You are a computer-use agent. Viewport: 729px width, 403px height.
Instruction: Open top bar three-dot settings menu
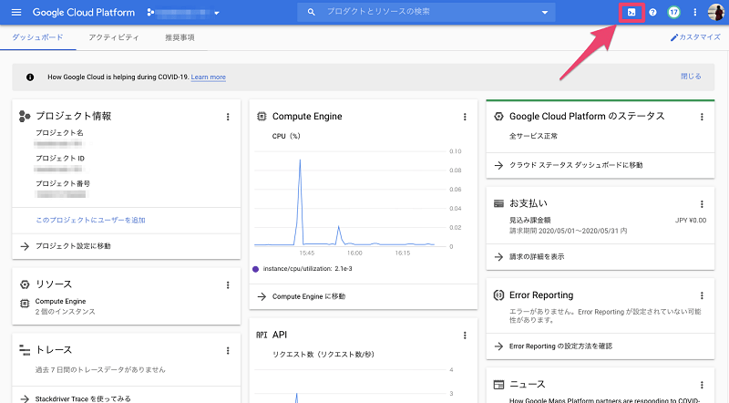pos(695,13)
